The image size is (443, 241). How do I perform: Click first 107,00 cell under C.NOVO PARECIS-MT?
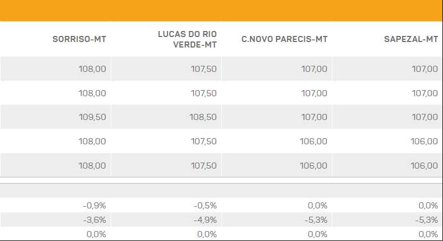tap(314, 69)
